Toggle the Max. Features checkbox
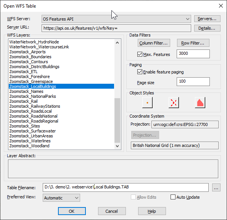 [x=140, y=54]
